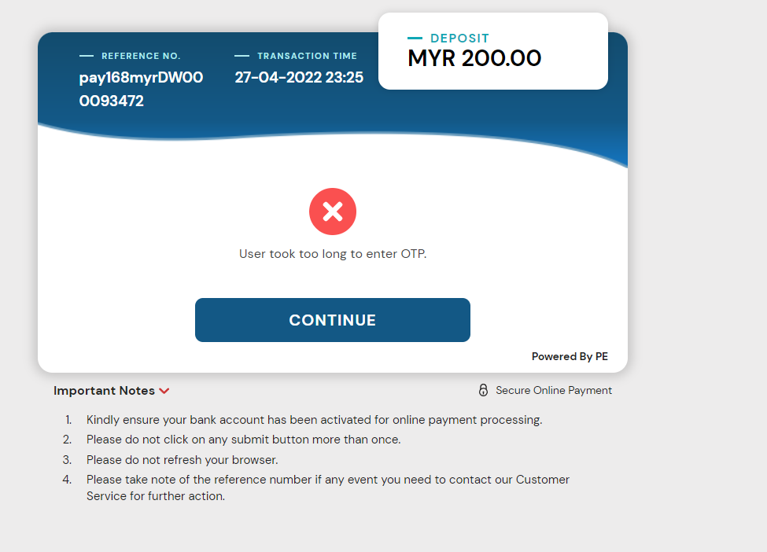Image resolution: width=767 pixels, height=552 pixels.
Task: Click the padlock icon
Action: point(483,390)
